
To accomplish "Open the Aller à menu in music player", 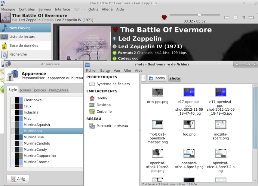I will [107, 9].
